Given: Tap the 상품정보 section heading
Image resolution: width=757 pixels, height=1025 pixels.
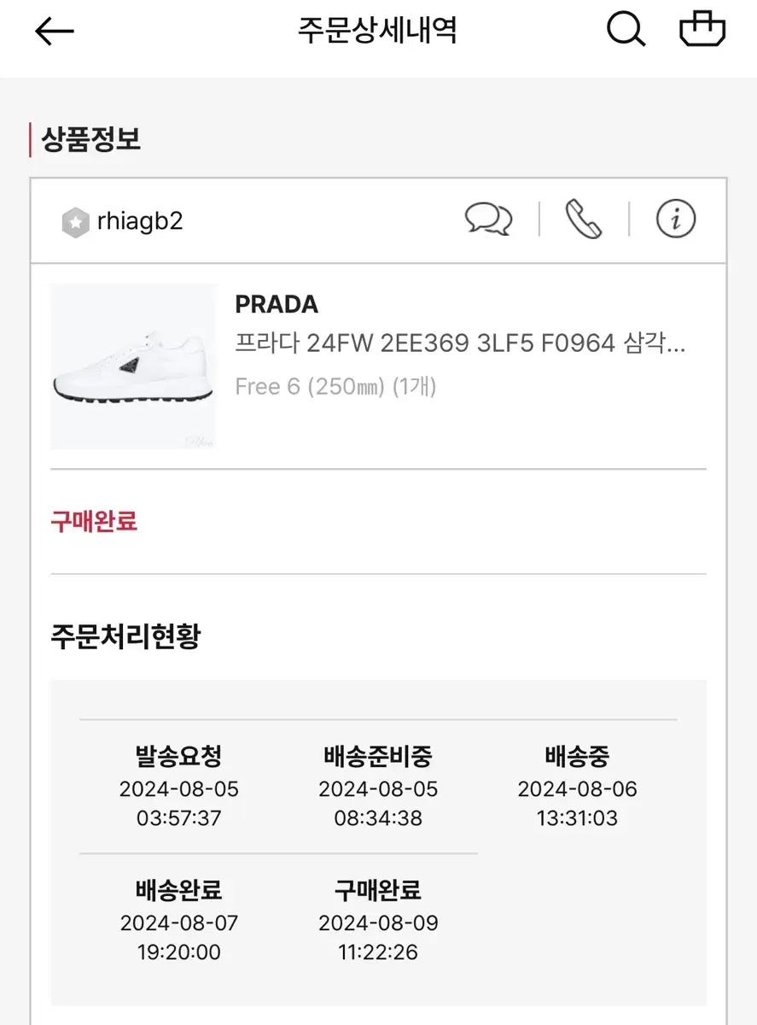Looking at the screenshot, I should coord(91,139).
